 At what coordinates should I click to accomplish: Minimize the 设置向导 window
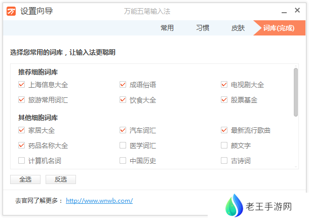click(x=284, y=13)
